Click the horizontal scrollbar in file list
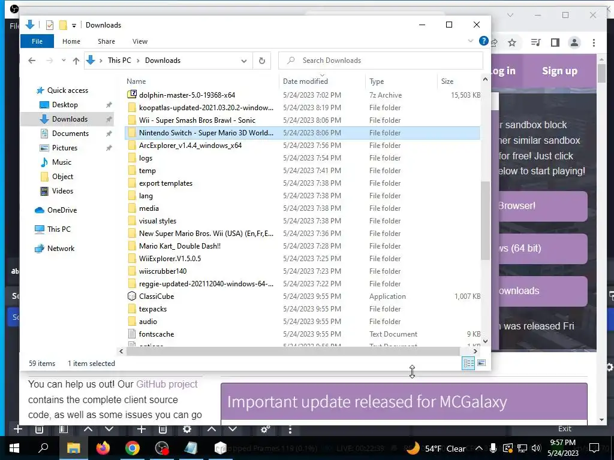The height and width of the screenshot is (460, 614). (293, 351)
